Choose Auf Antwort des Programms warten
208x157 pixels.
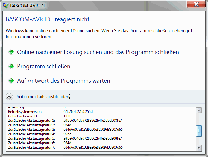(x=63, y=81)
